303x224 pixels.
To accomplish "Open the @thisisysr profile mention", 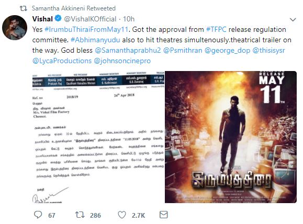I will tap(268, 50).
